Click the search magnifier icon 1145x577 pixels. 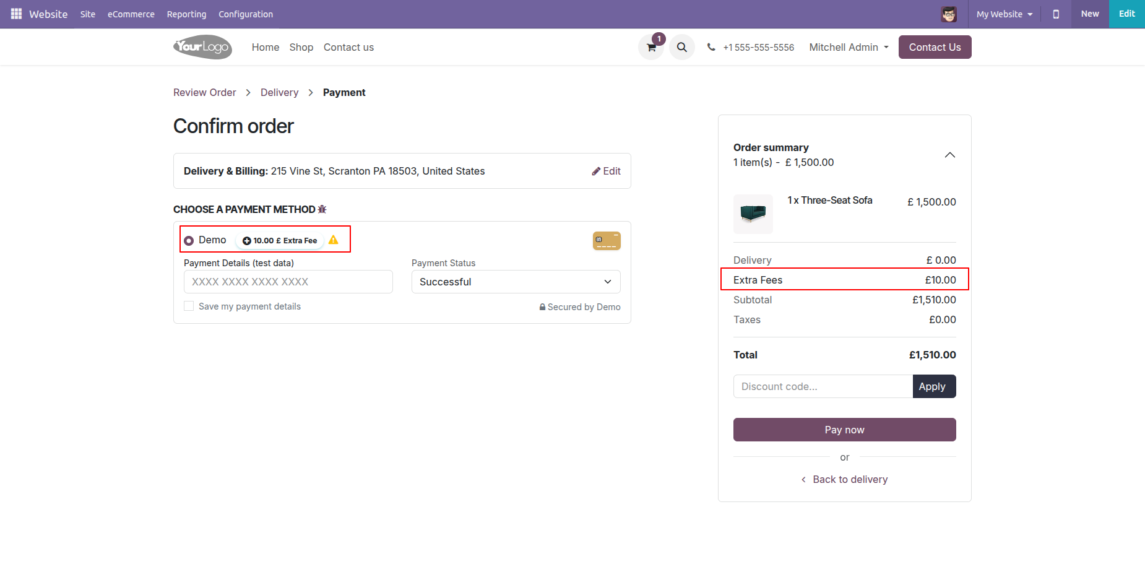click(x=681, y=47)
